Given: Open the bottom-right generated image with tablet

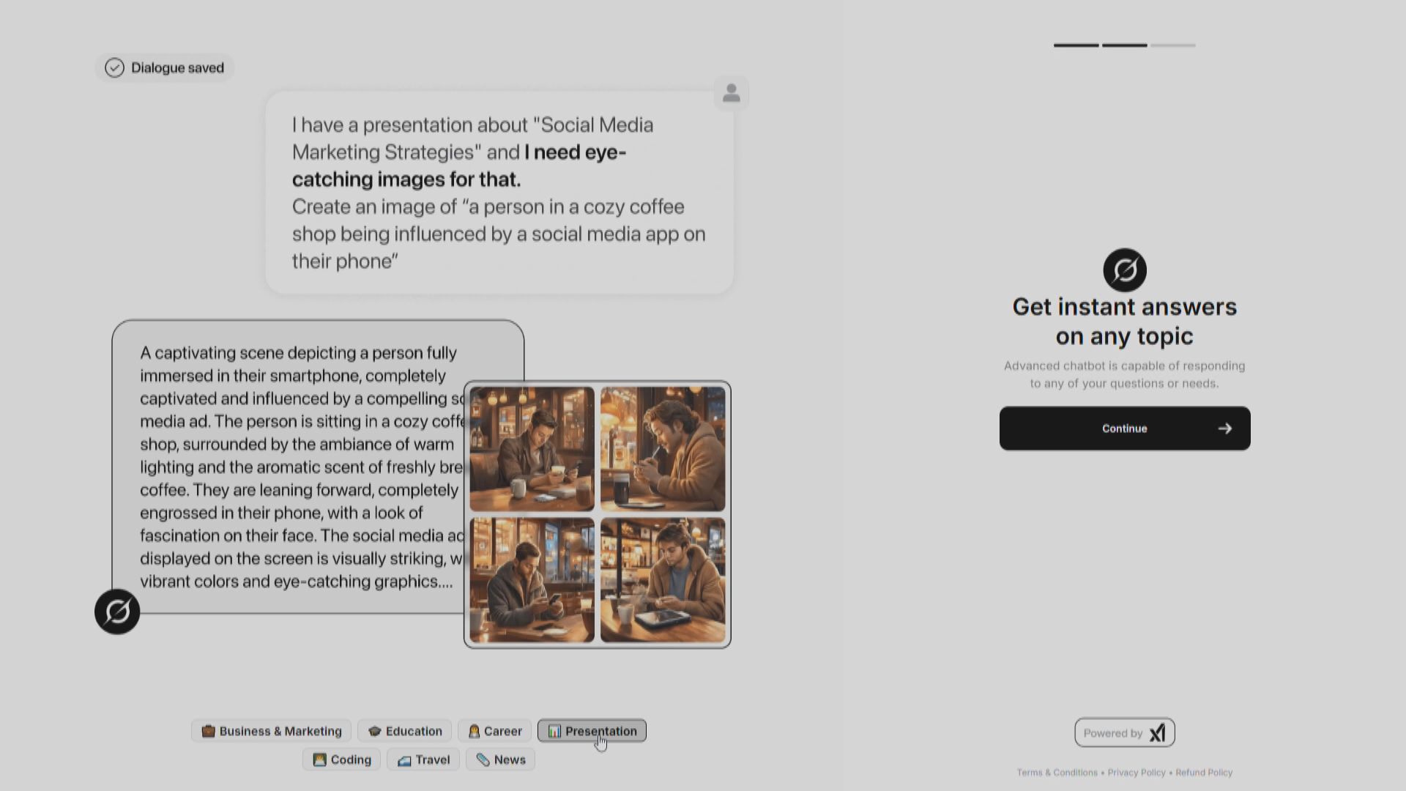Looking at the screenshot, I should [x=663, y=580].
